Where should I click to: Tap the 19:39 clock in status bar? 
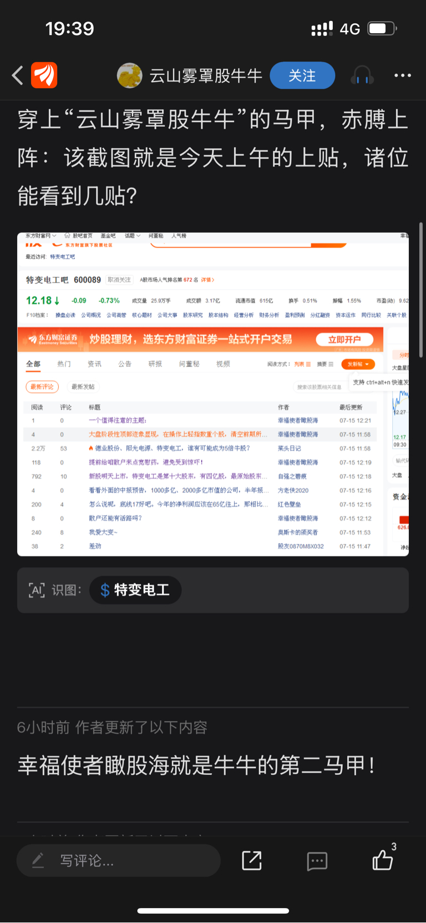click(70, 28)
